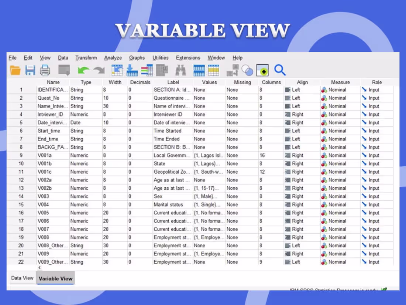Viewport: 406px width, 305px height.
Task: Click the Go to Variable icon
Action: [x=132, y=70]
